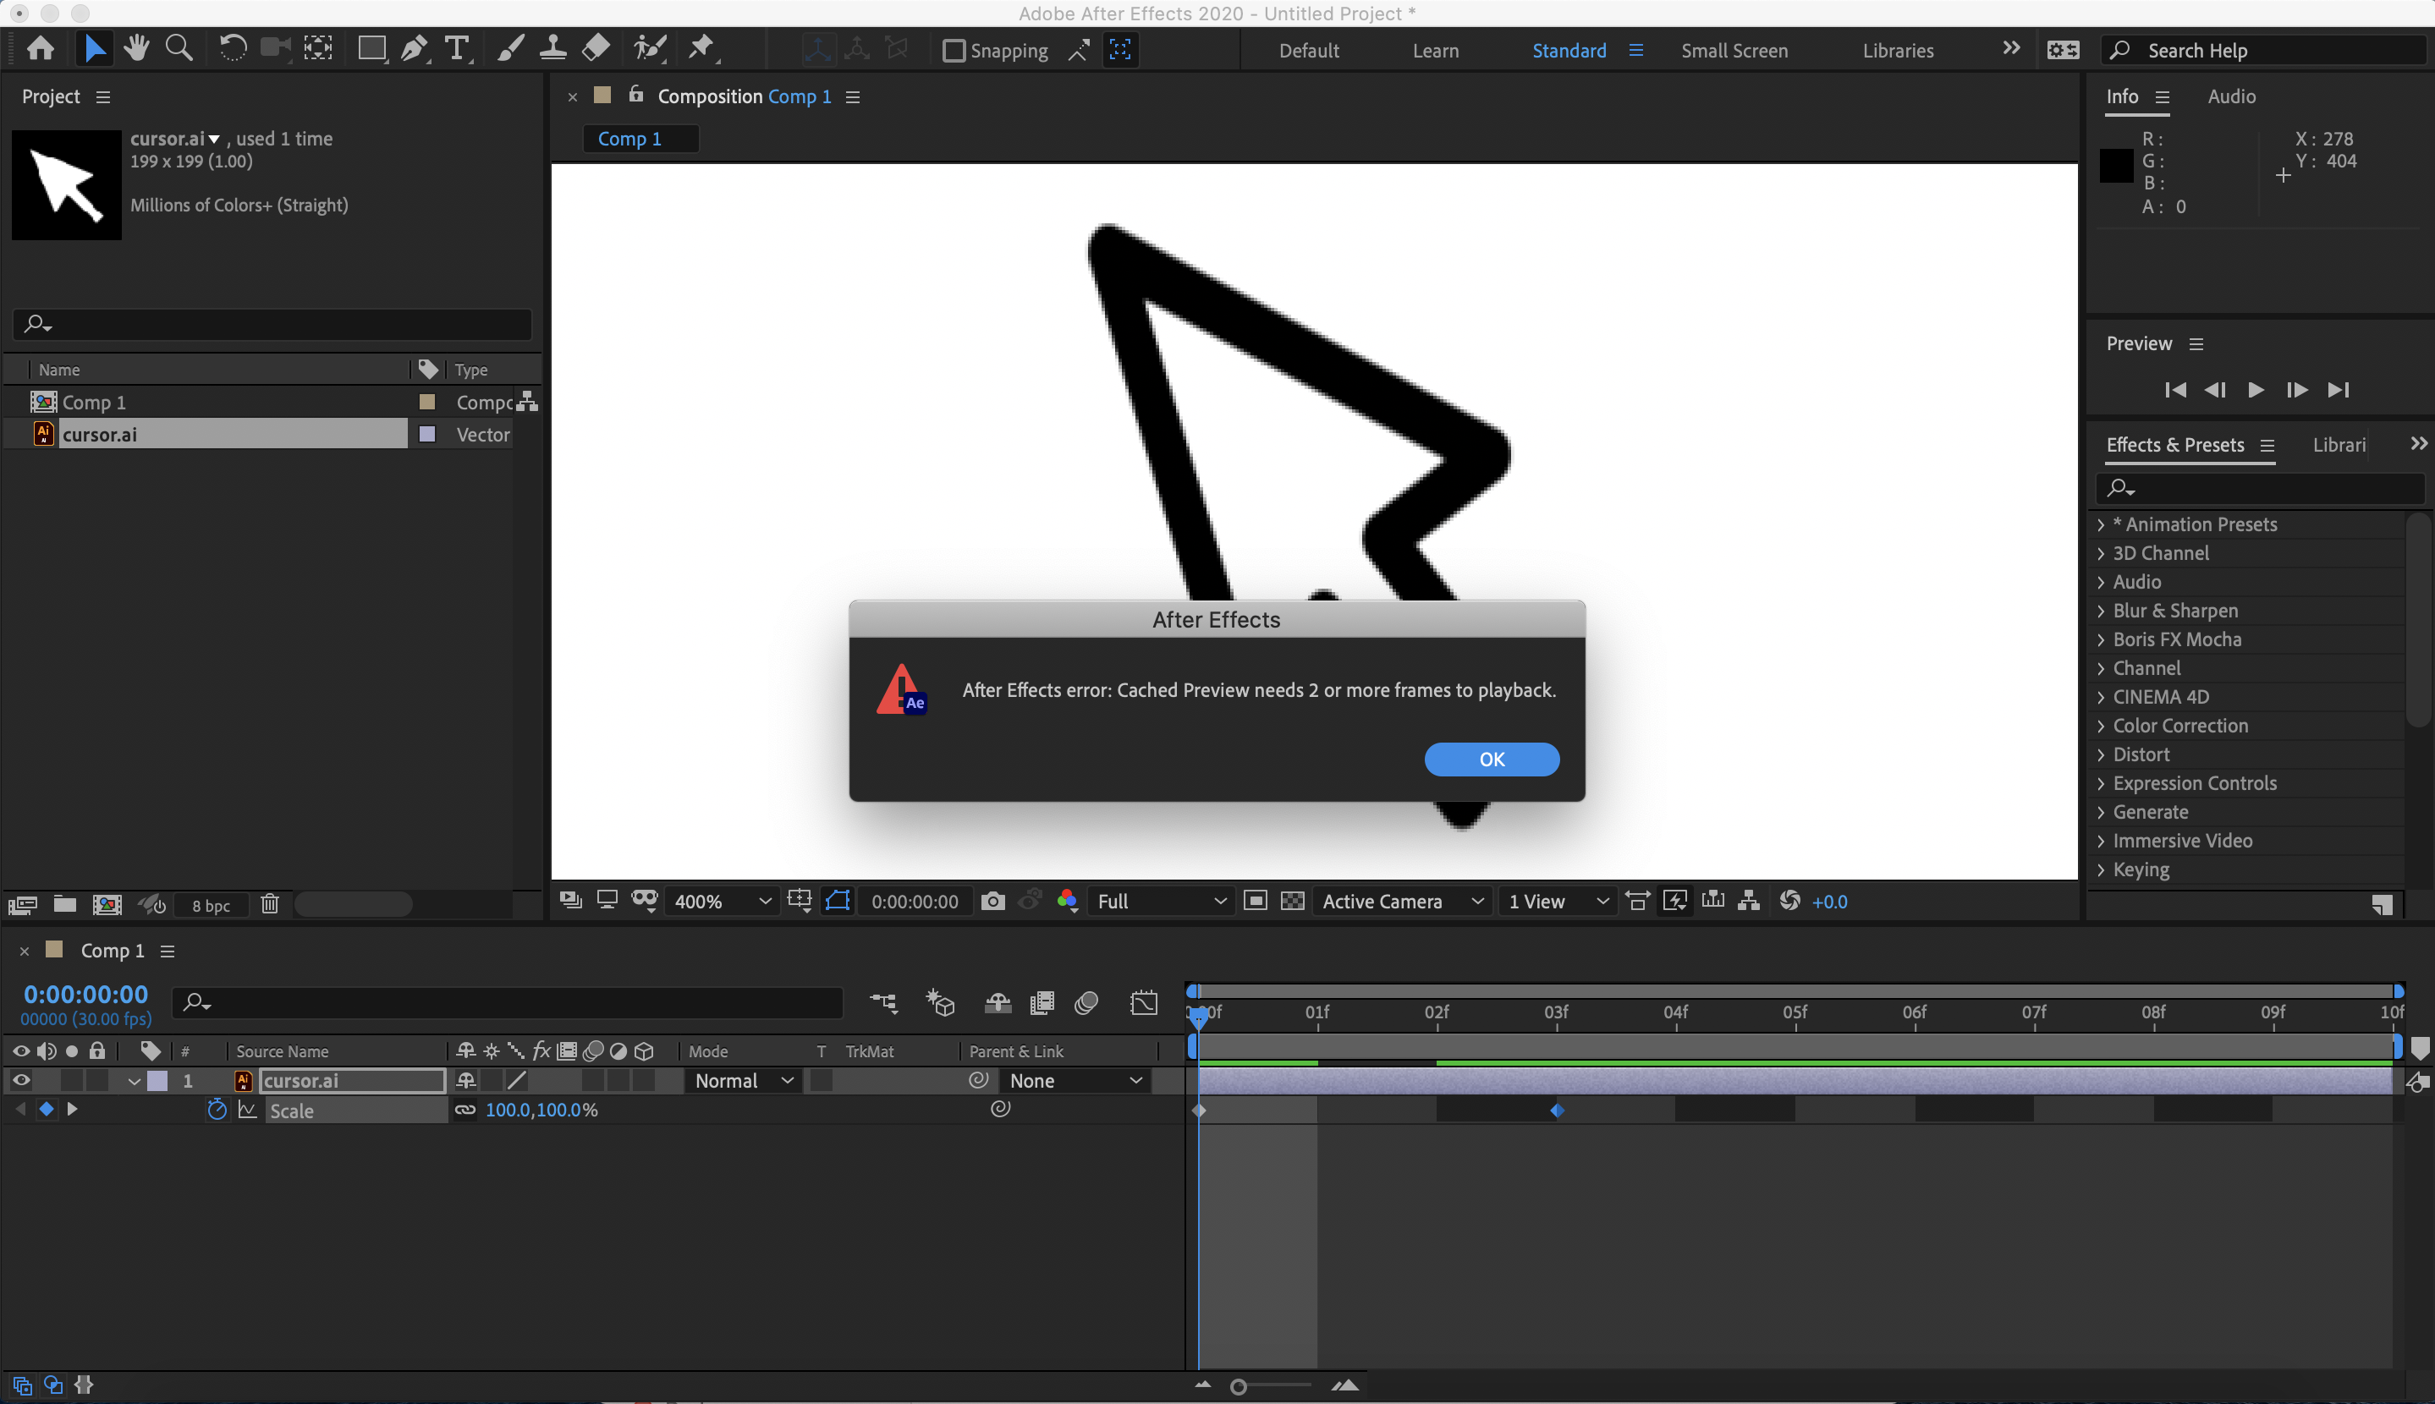Viewport: 2435px width, 1404px height.
Task: Open the Libraries workspace
Action: 1898,50
